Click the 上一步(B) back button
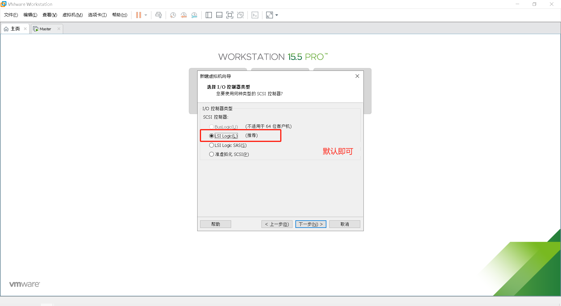This screenshot has width=561, height=306. click(277, 224)
